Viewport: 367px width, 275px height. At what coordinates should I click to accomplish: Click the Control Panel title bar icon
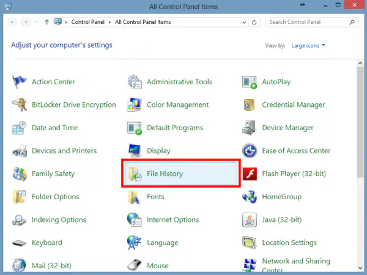coord(8,6)
